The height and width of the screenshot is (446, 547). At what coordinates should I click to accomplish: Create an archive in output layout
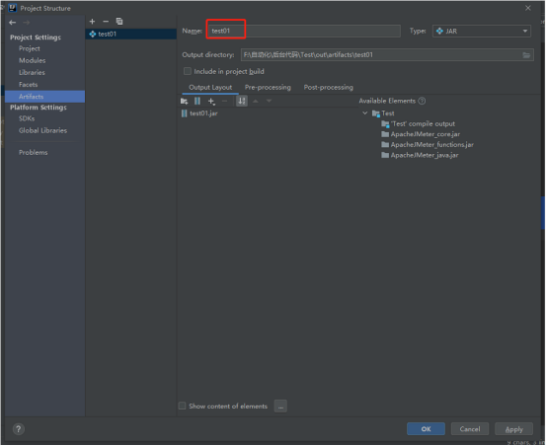click(x=197, y=101)
